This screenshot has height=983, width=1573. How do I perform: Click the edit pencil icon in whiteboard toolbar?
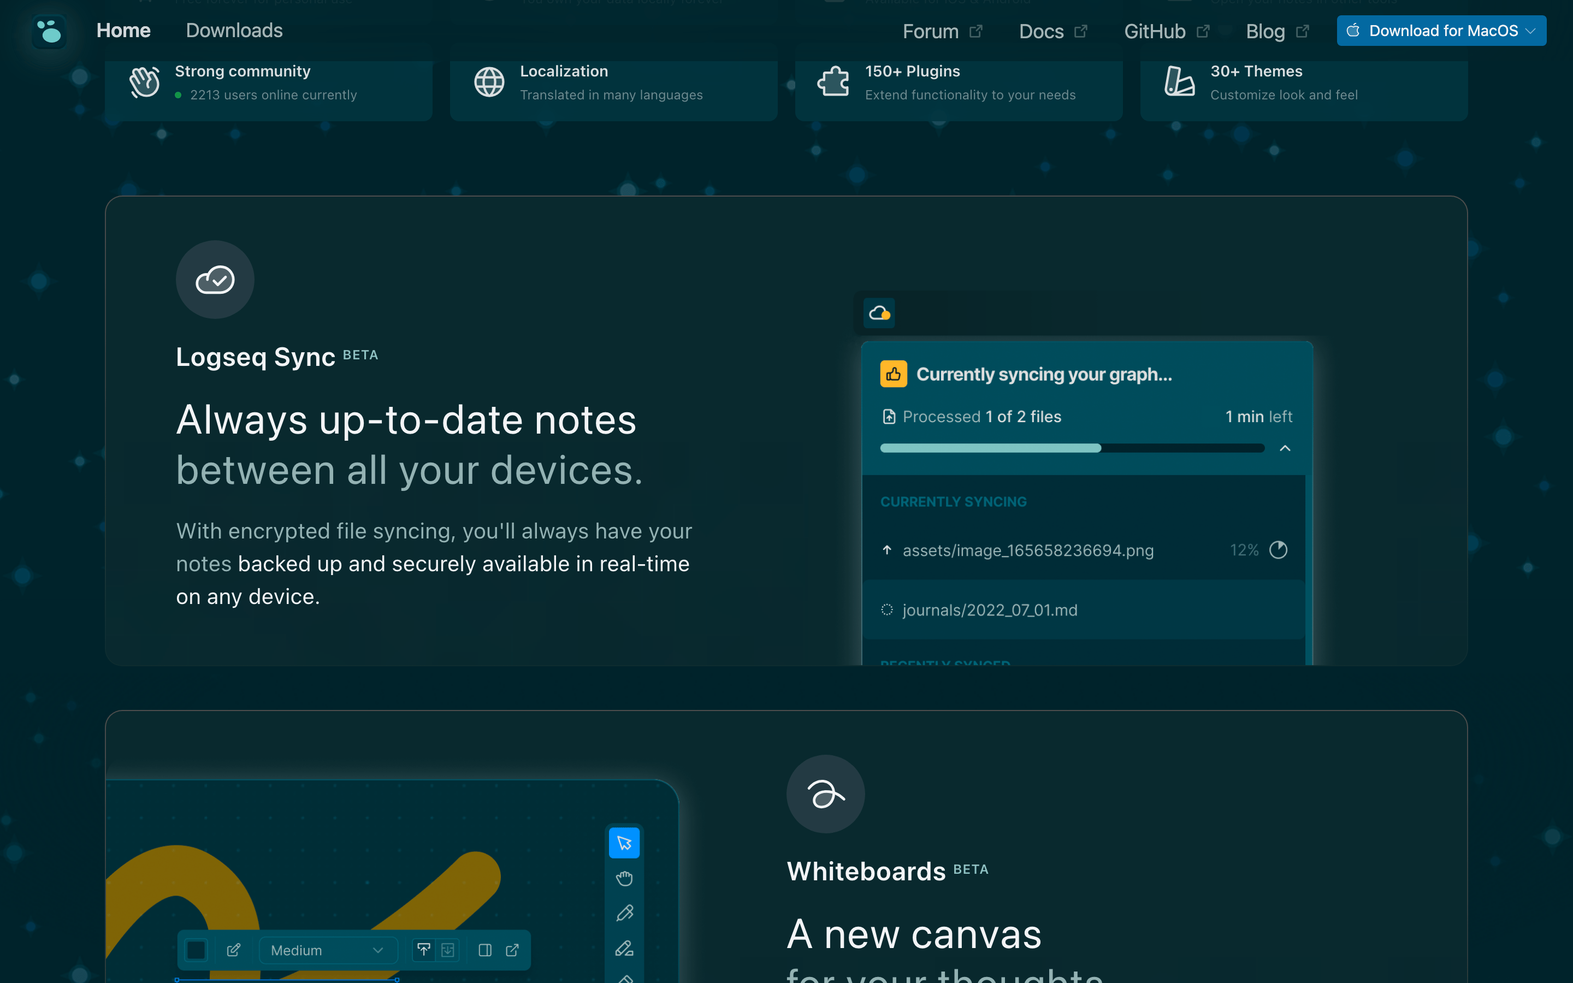[x=233, y=950]
